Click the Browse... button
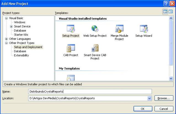 click(x=164, y=98)
